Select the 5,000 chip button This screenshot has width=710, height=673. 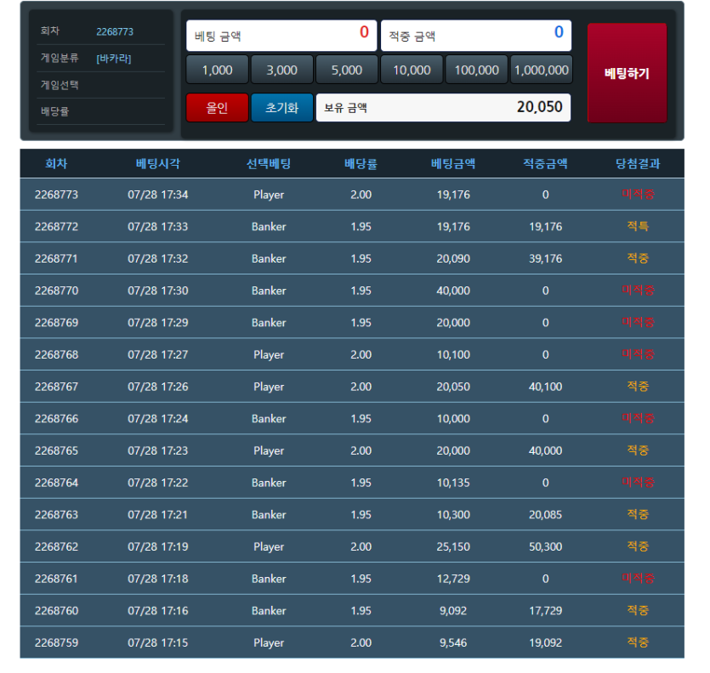[347, 70]
